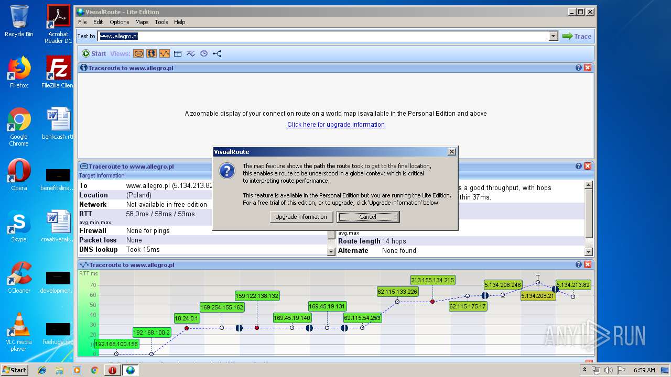Screen dimensions: 671x377
Task: Close the map Traceroute panel
Action: coord(588,68)
